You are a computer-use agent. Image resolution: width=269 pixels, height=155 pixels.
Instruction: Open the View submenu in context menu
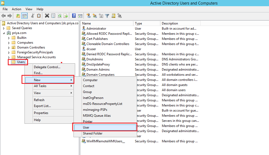50,93
